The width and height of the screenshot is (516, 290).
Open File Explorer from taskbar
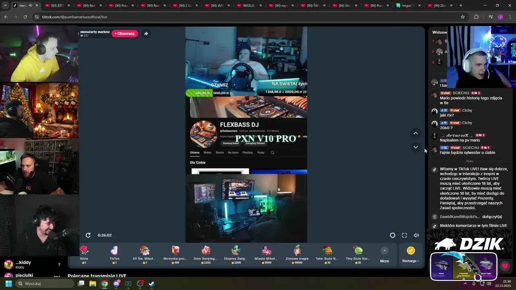[93, 284]
